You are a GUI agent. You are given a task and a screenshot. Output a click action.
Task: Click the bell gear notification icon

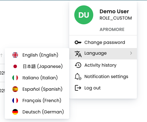(x=78, y=76)
